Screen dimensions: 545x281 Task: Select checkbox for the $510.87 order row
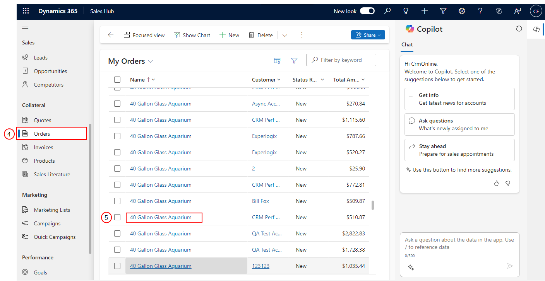tap(117, 217)
